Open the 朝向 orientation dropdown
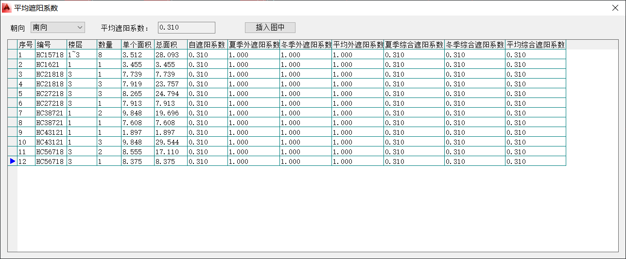This screenshot has height=259, width=626. pos(57,28)
